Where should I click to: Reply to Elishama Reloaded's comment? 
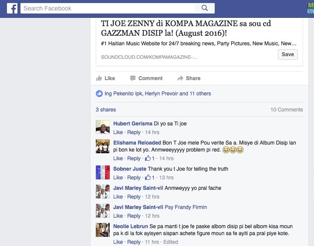[134, 158]
